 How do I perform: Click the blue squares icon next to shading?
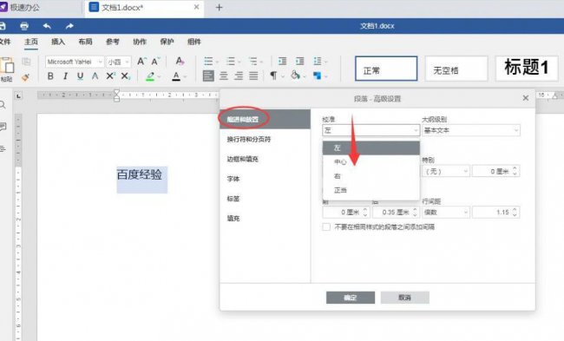coord(317,75)
